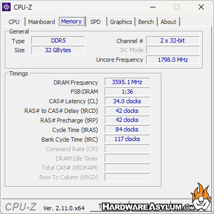This screenshot has height=214, width=214.
Task: Click the FSB:DRAM 1:36 ratio field
Action: 127,92
